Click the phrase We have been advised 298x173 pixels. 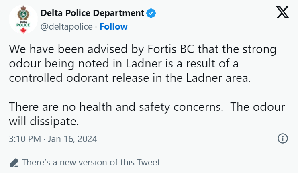tap(68, 49)
